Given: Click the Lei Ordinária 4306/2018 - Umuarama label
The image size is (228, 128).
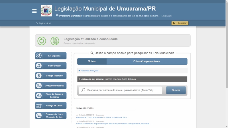Looking at the screenshot, I should (x=90, y=115).
